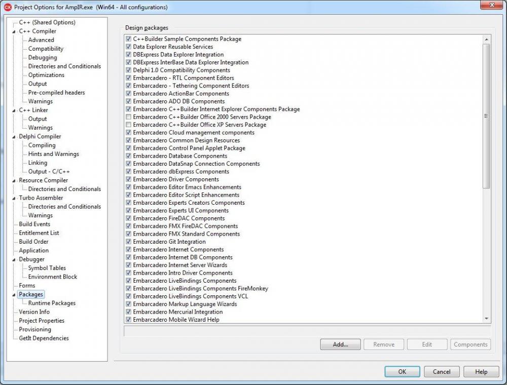The width and height of the screenshot is (507, 385).
Task: Collapse the Delphi Compiler tree node
Action: [x=14, y=137]
